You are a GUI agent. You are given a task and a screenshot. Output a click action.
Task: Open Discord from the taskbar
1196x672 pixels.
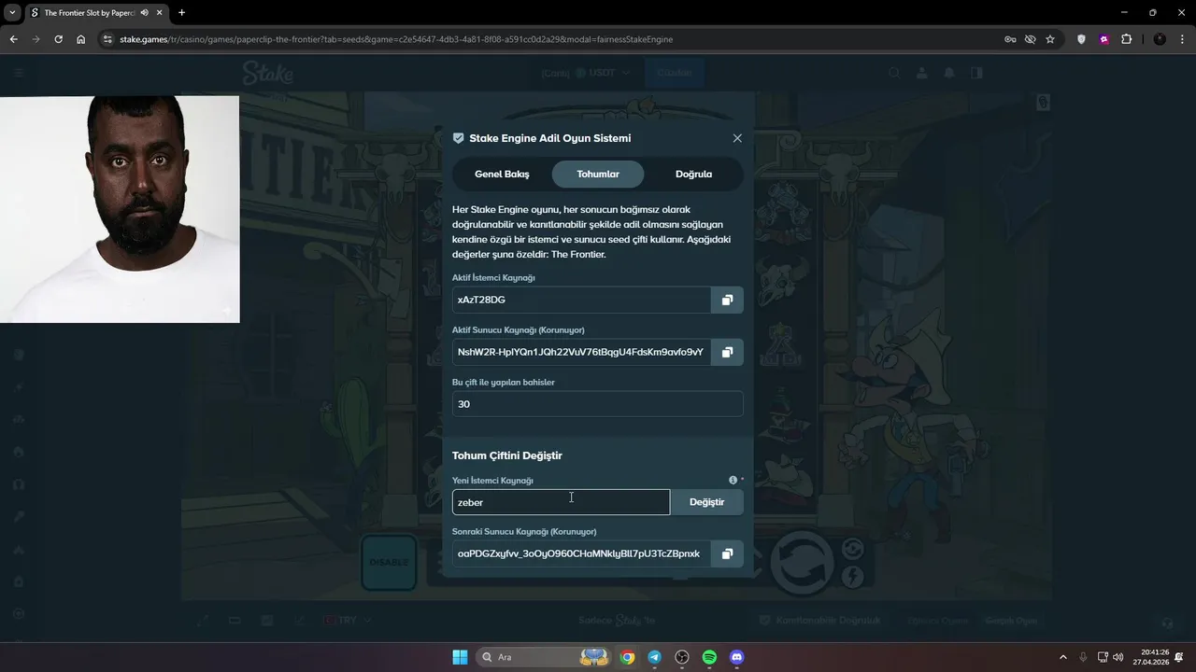click(x=736, y=657)
